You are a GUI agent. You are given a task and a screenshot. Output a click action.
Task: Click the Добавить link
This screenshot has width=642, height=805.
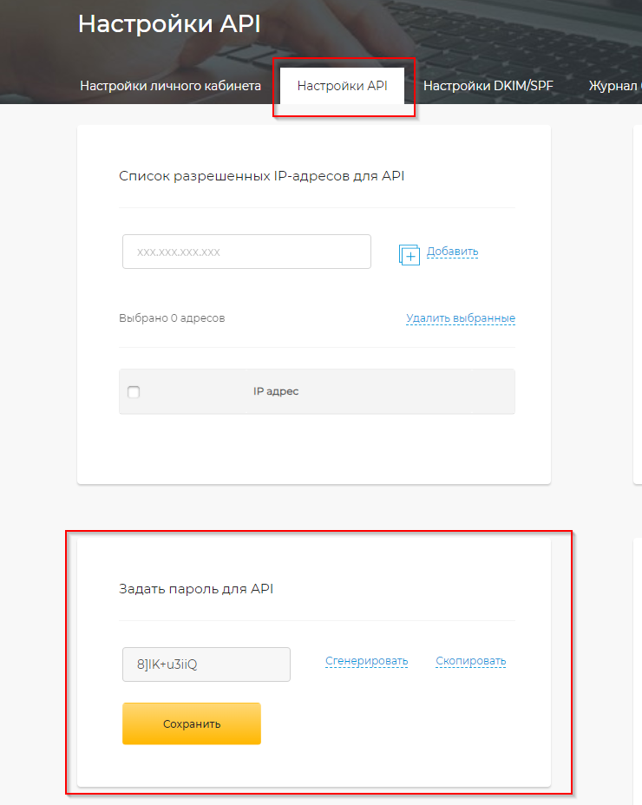click(x=452, y=252)
